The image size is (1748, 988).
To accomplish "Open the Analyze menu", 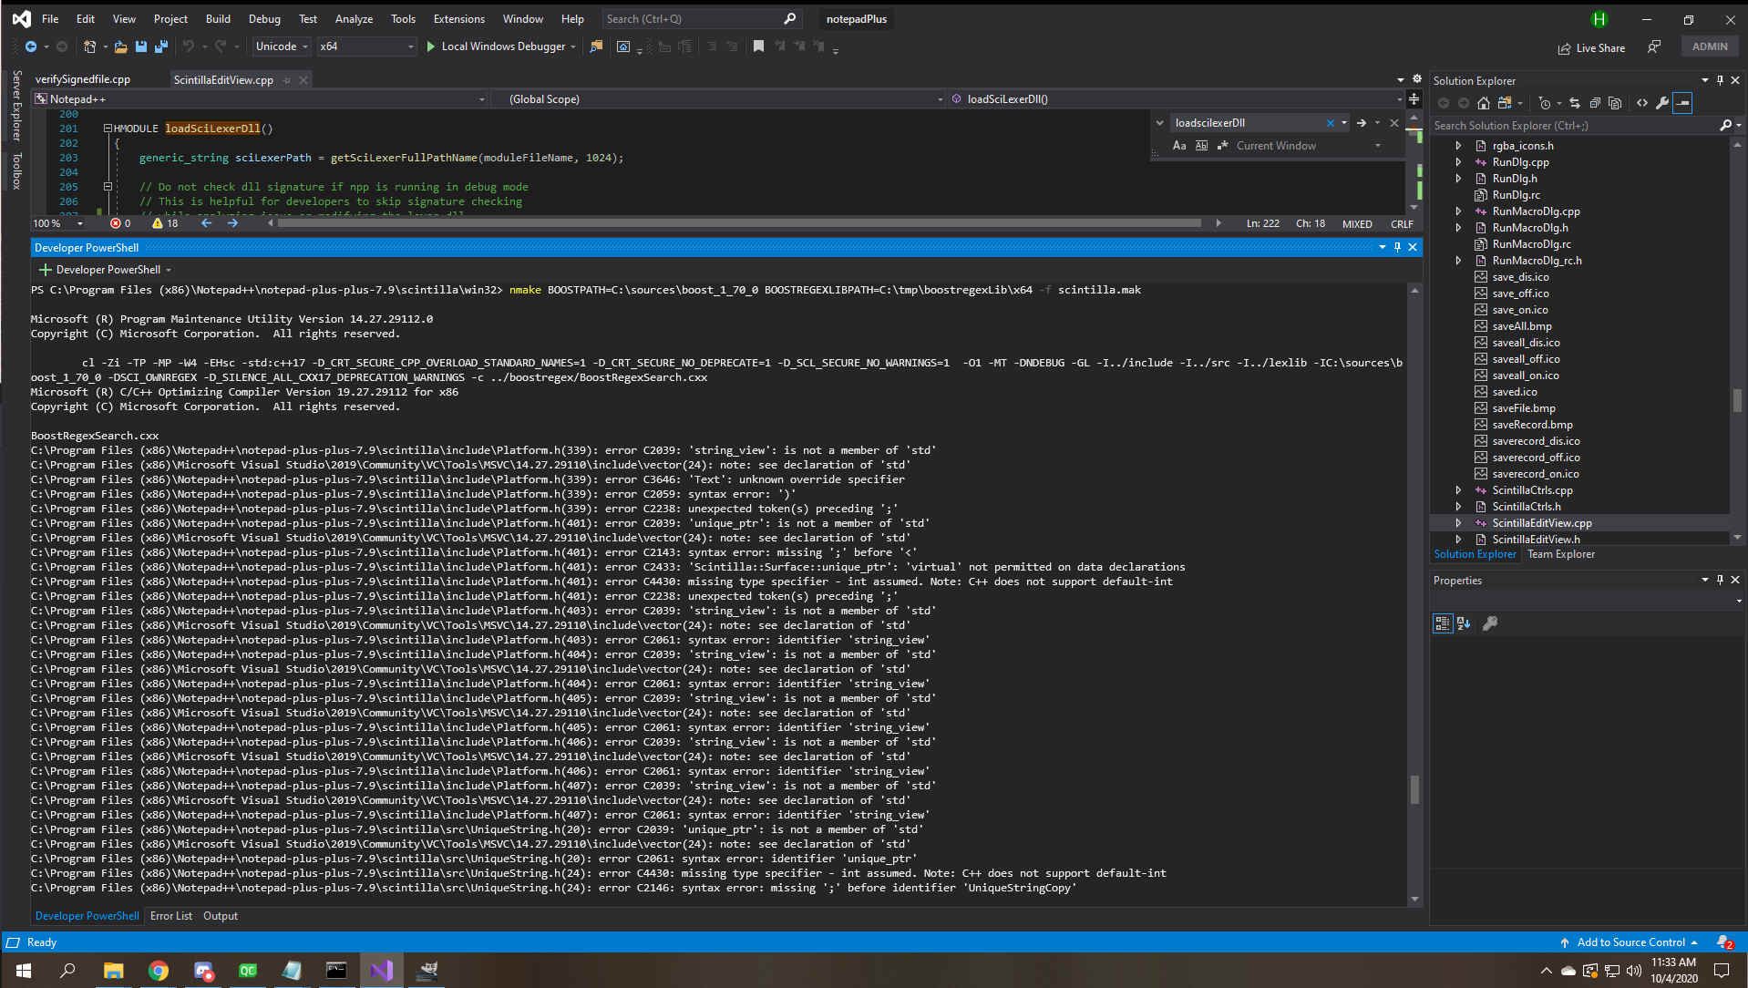I will click(354, 18).
